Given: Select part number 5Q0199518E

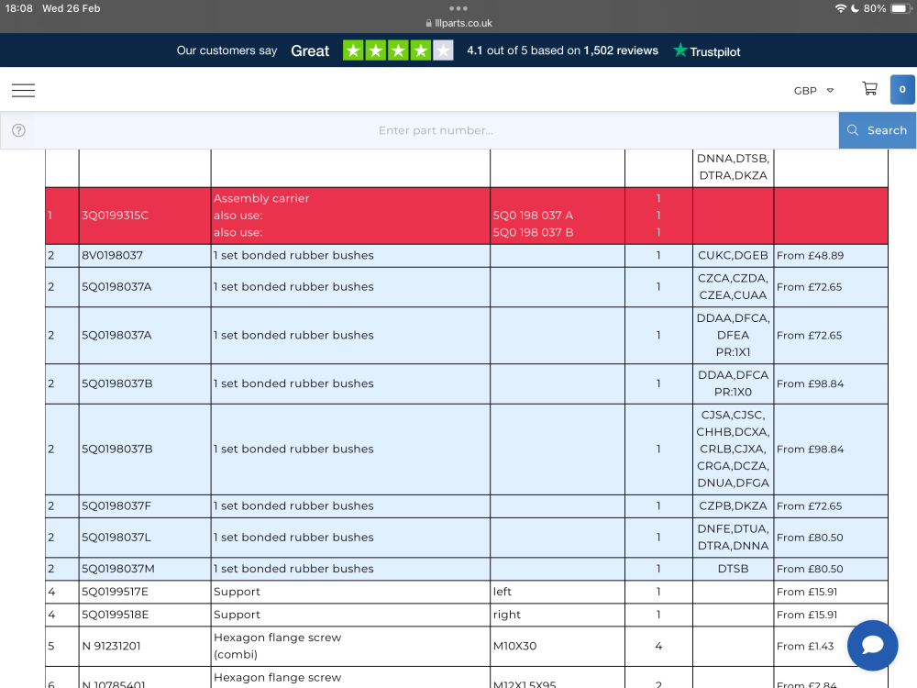Looking at the screenshot, I should point(116,615).
